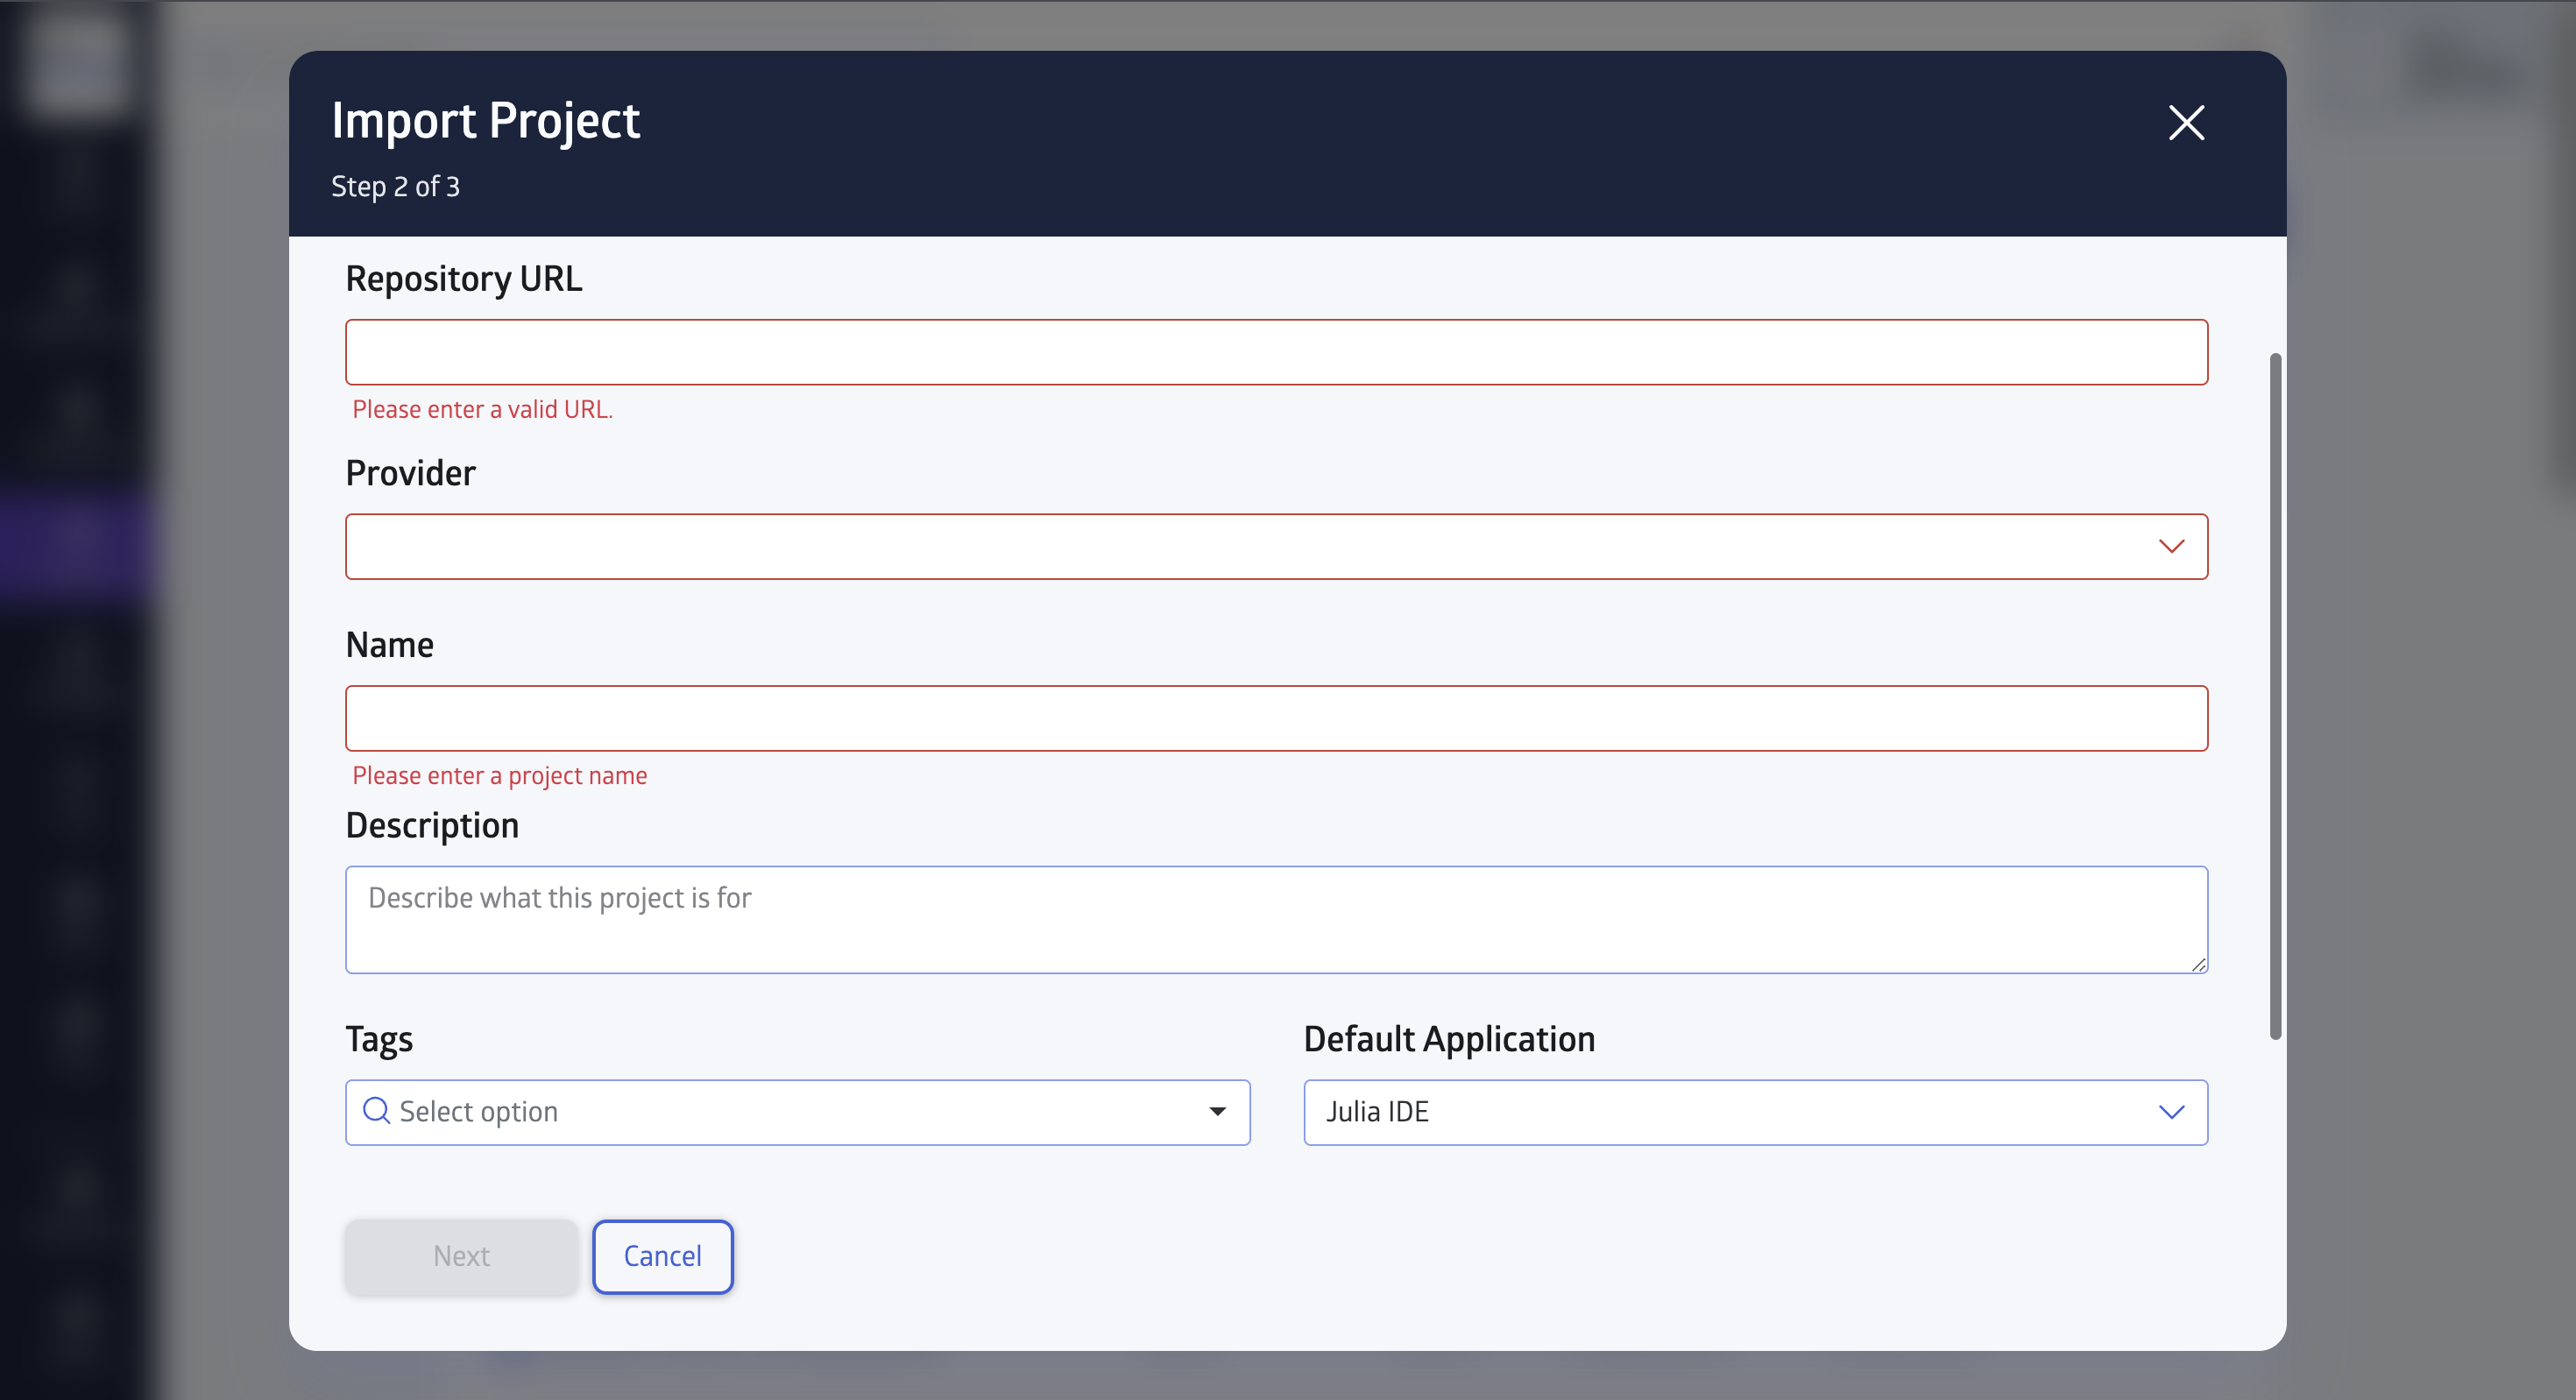
Task: Open the Default Application dropdown showing Julia IDE
Action: 1755,1112
